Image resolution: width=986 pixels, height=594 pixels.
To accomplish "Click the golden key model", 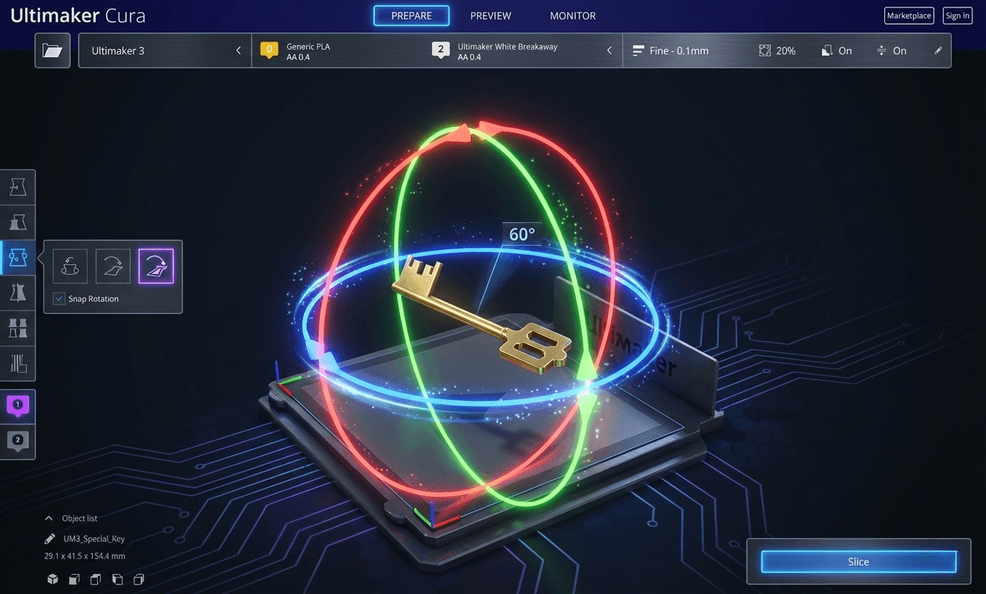I will click(481, 316).
